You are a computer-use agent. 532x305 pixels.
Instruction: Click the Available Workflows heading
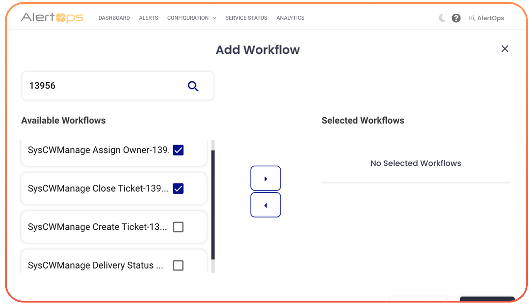pos(63,120)
